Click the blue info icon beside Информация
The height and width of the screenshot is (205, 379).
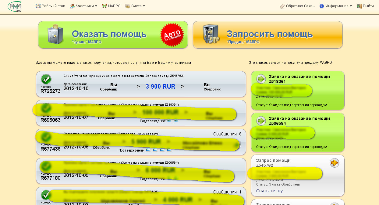click(x=322, y=6)
